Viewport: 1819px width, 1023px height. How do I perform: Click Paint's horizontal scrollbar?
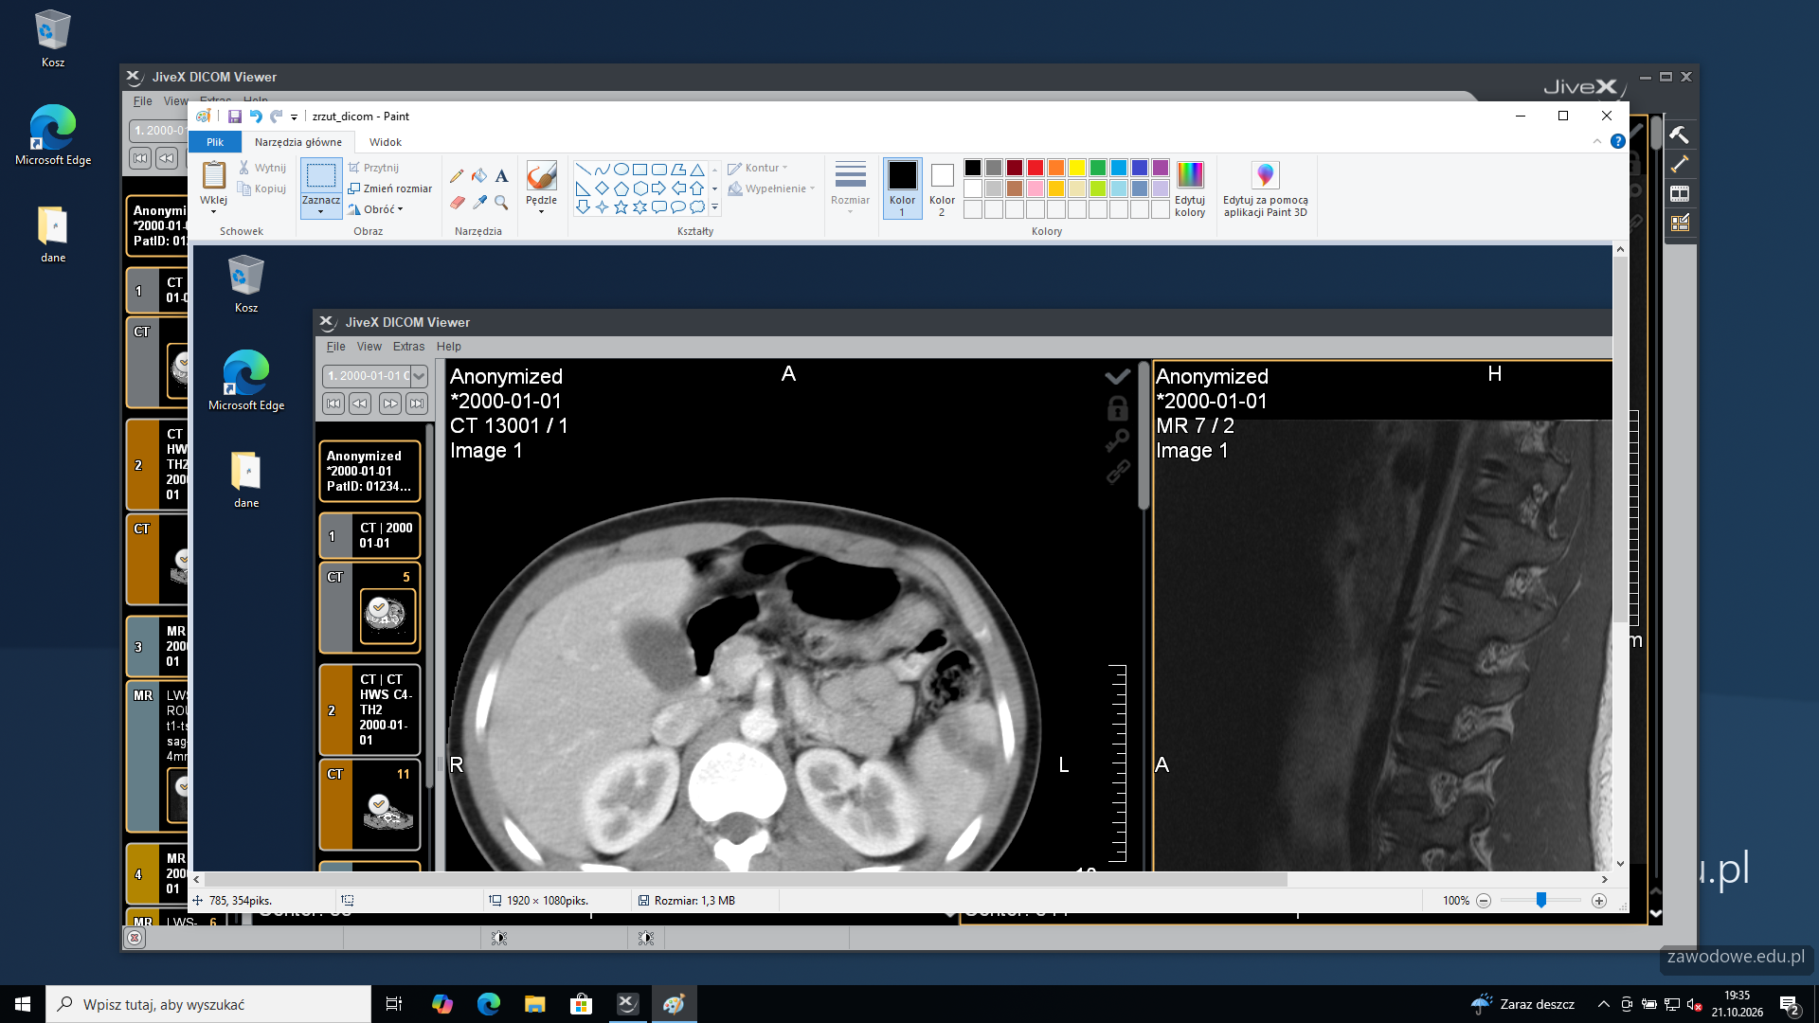[746, 880]
